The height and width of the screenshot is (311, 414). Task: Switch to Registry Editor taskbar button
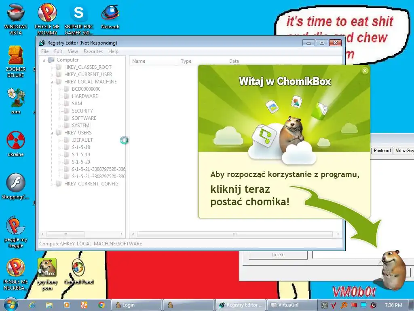click(x=241, y=305)
